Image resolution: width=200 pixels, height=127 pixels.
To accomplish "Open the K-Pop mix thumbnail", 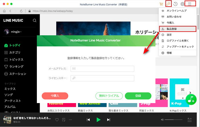I will coord(179,93).
